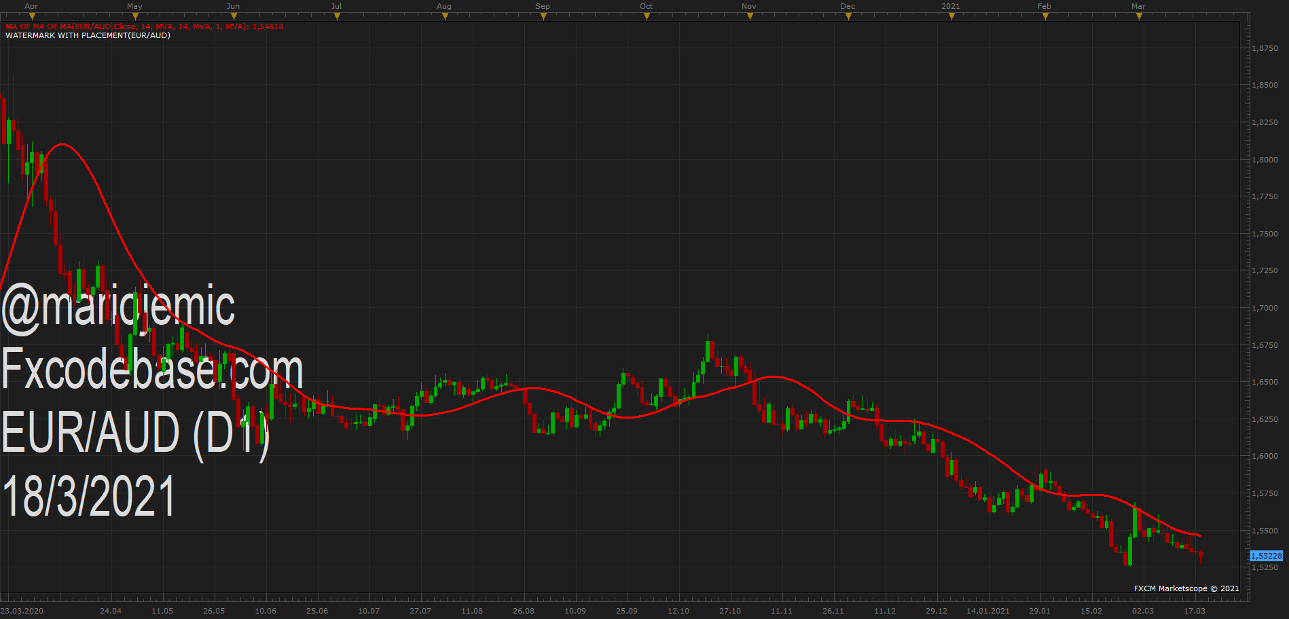Select the 1,8250 level on the price axis
1289x619 pixels.
pos(1265,122)
